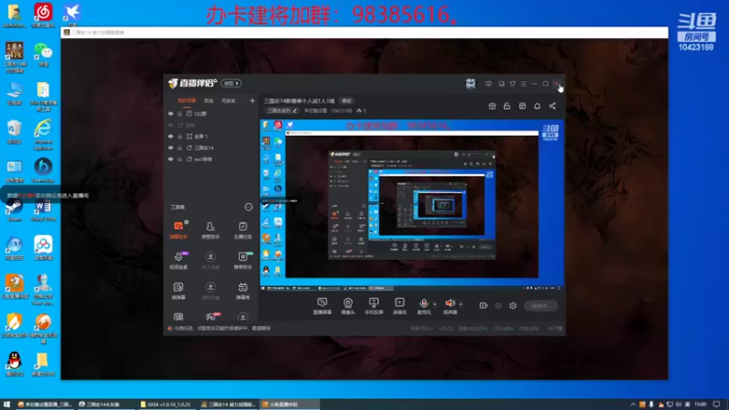The width and height of the screenshot is (729, 410).
Task: Collapse the 工具箱 toolbox panel
Action: (248, 207)
